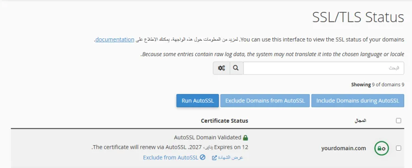The width and height of the screenshot is (412, 168).
Task: Toggle the select-all domains checkbox in header
Action: 399,121
